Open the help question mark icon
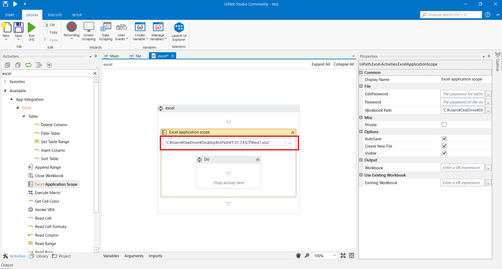Image resolution: width=502 pixels, height=269 pixels. pos(488,15)
